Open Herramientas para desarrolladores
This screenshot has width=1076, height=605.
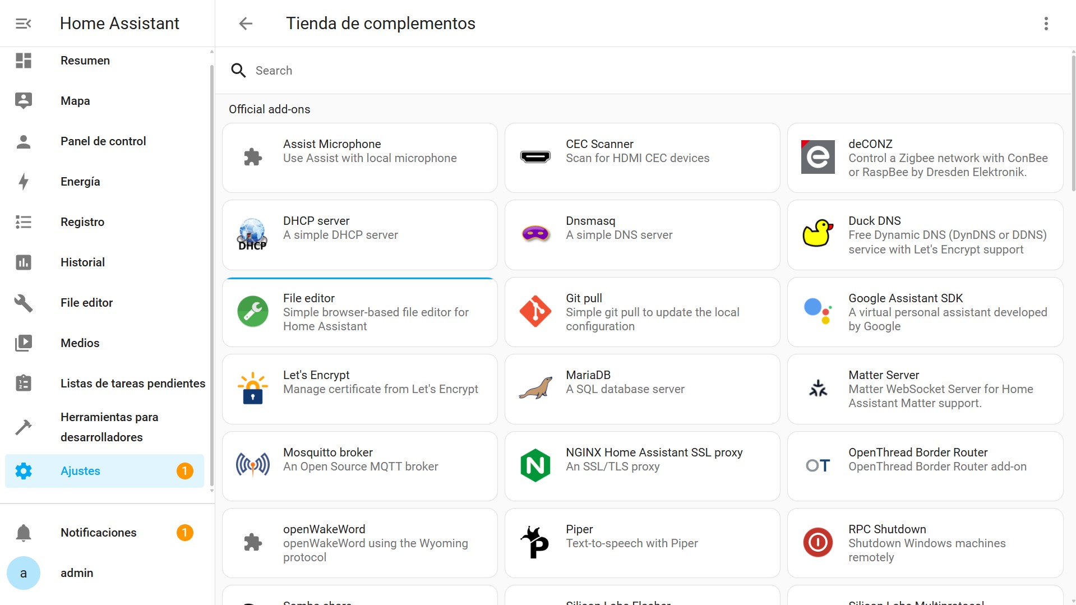(109, 427)
